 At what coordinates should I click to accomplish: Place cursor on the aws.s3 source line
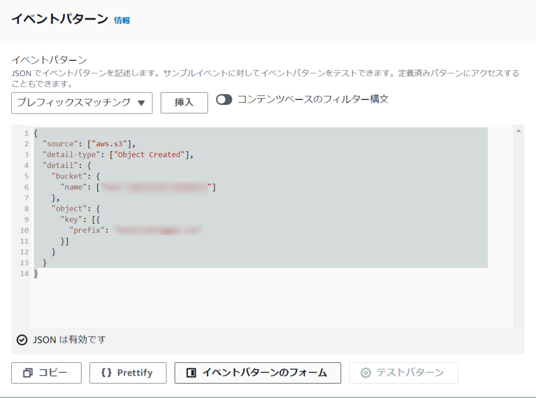pyautogui.click(x=84, y=143)
